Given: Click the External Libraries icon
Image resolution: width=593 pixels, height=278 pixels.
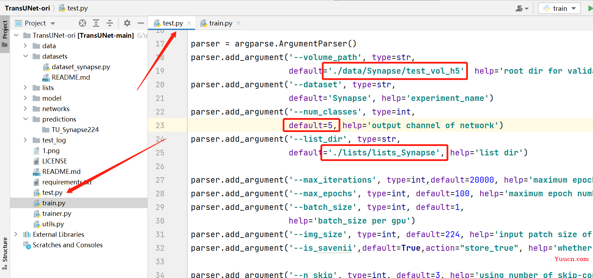Looking at the screenshot, I should pyautogui.click(x=27, y=234).
